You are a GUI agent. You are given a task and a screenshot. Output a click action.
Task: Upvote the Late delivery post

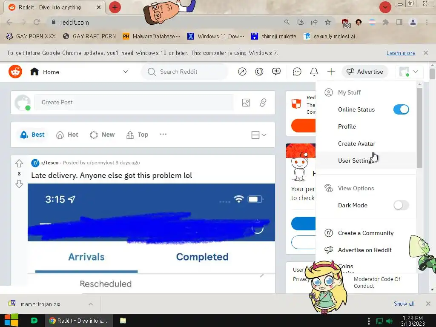click(19, 163)
